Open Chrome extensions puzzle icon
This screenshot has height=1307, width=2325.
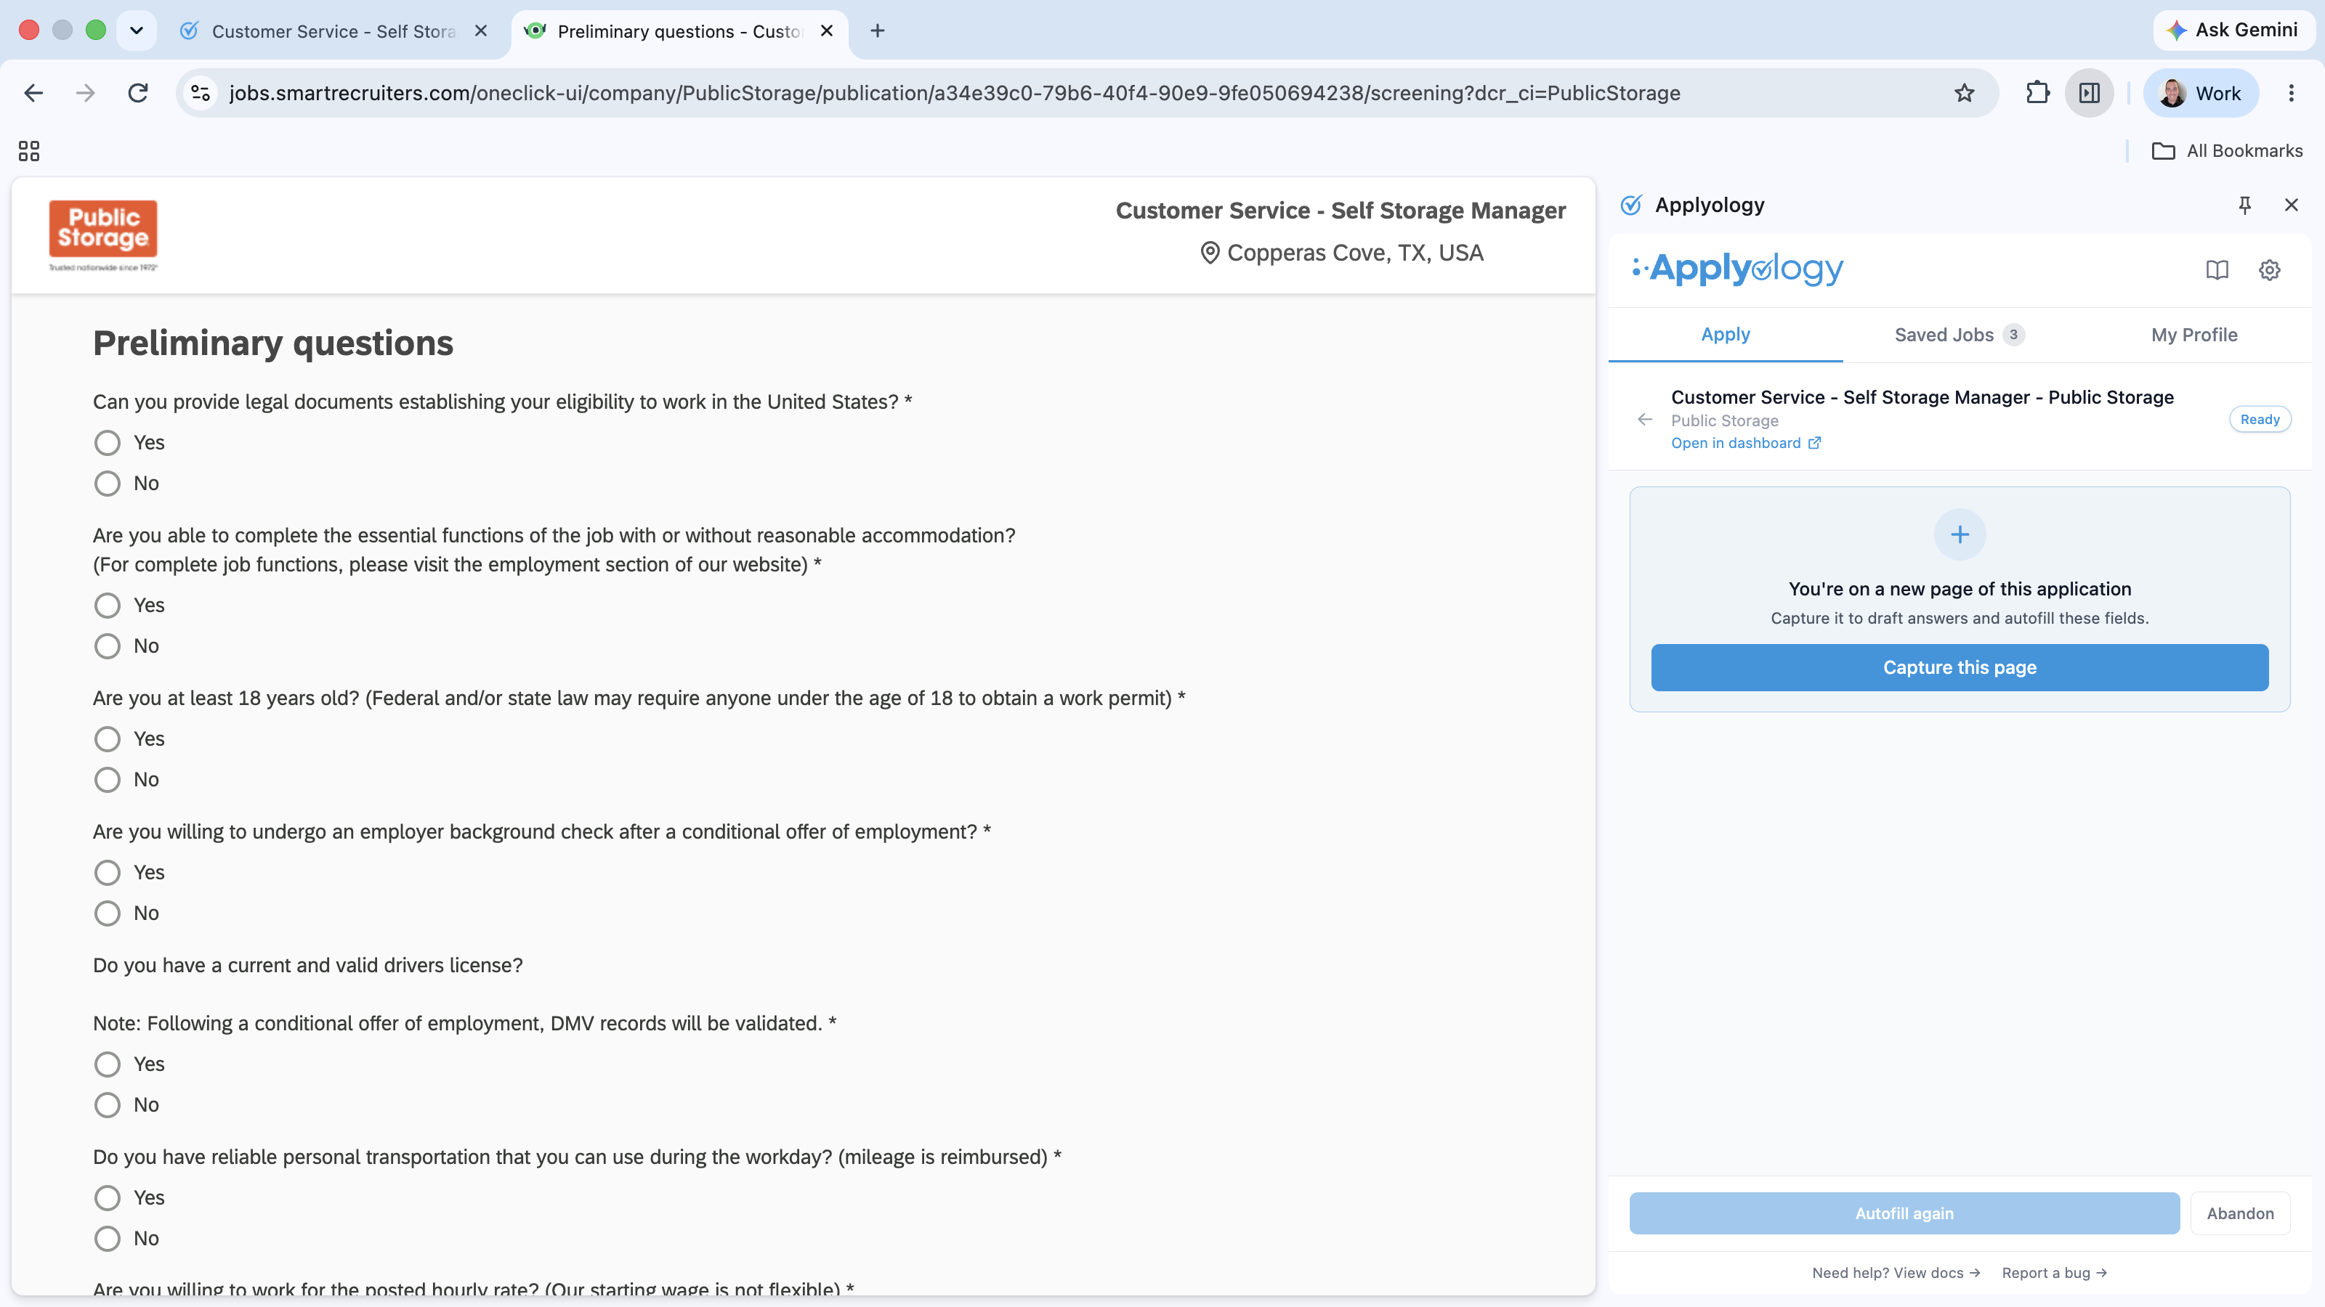[2037, 93]
